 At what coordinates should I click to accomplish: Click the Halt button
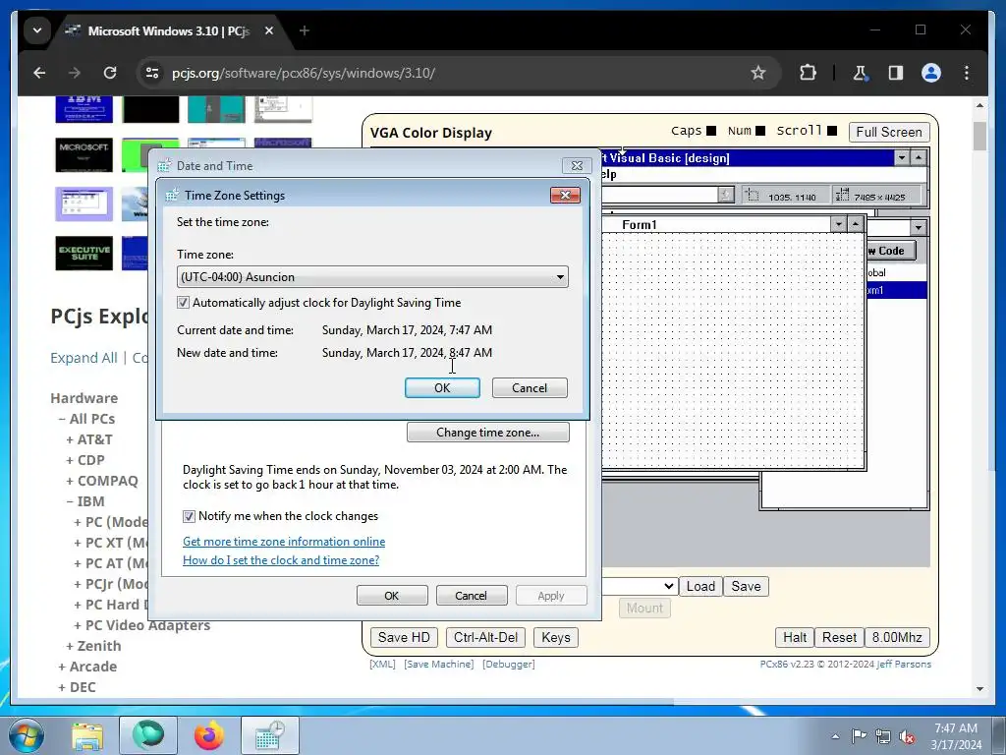[794, 637]
